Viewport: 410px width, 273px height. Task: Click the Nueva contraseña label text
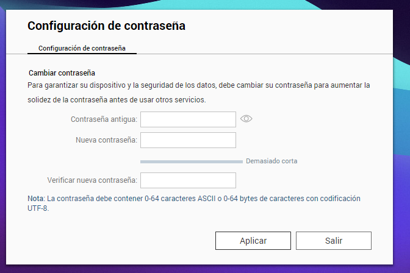point(106,141)
